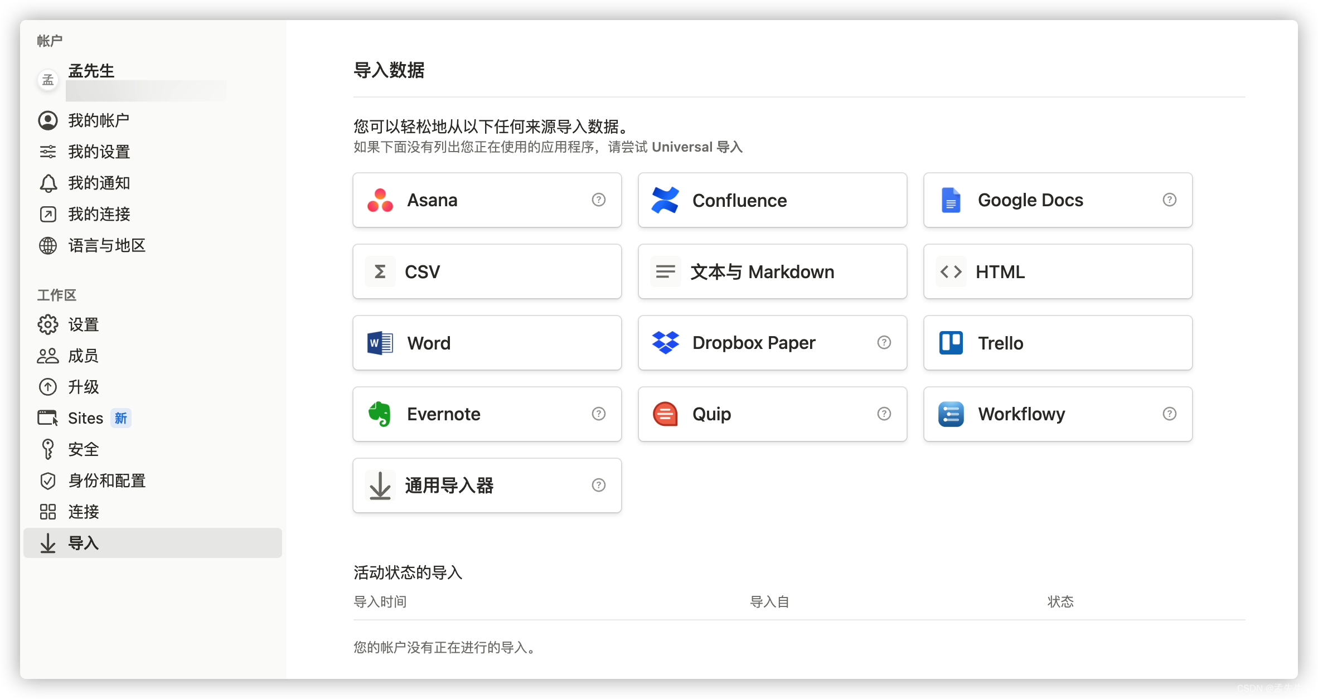Click the HTML angle brackets icon
The height and width of the screenshot is (699, 1318).
tap(951, 271)
